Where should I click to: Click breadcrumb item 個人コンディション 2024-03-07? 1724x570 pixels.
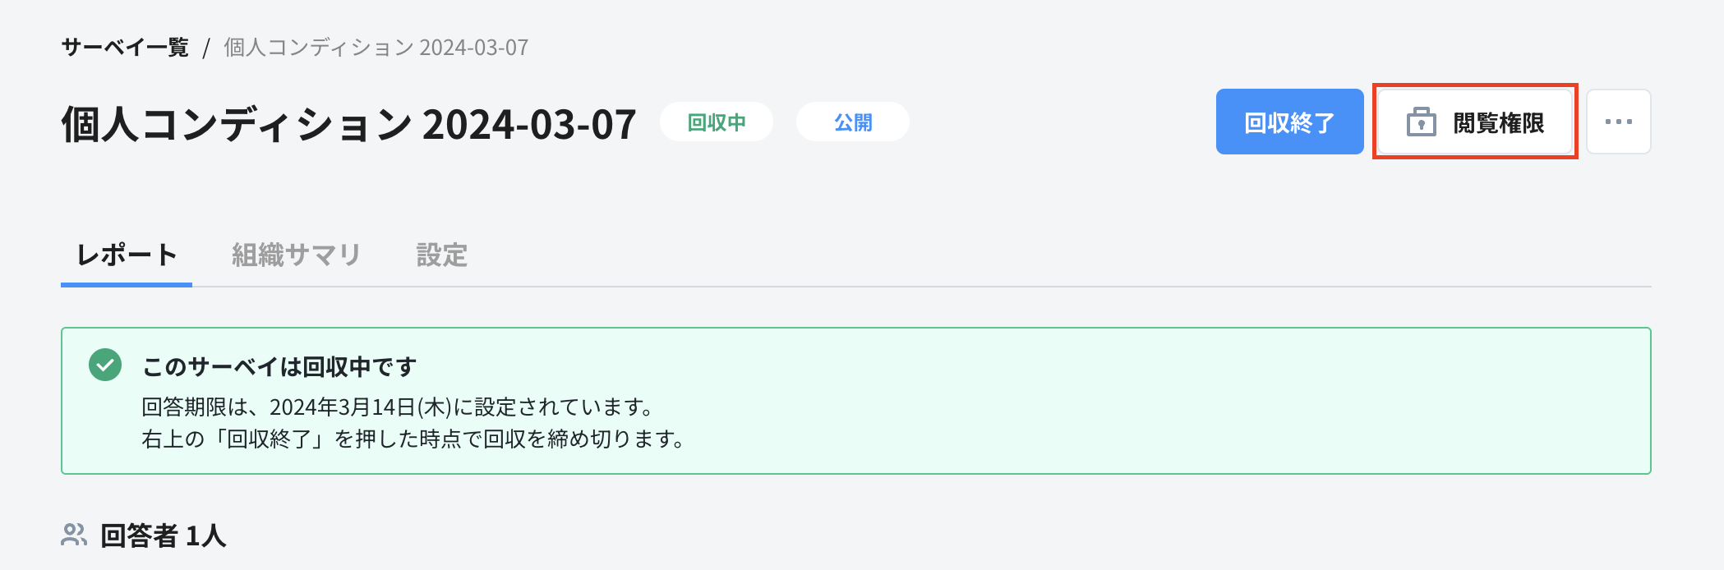tap(375, 48)
